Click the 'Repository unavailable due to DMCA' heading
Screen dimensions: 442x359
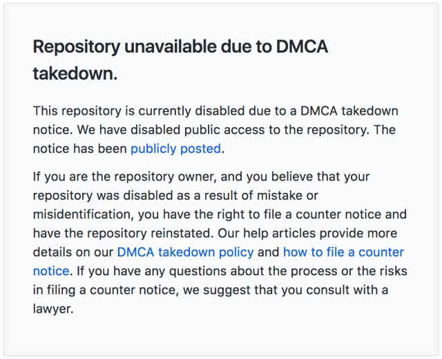click(x=180, y=46)
